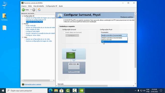Open Configurar áudio digital
The height and width of the screenshot is (93, 165).
click(x=33, y=31)
